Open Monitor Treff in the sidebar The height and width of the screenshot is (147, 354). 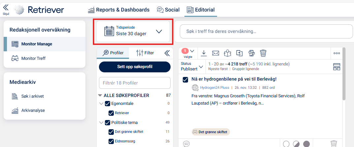(33, 58)
